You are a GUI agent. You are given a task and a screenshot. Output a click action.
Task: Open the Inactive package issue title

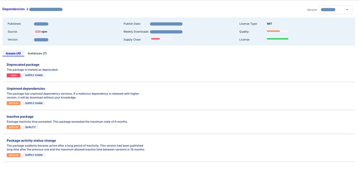pos(20,117)
